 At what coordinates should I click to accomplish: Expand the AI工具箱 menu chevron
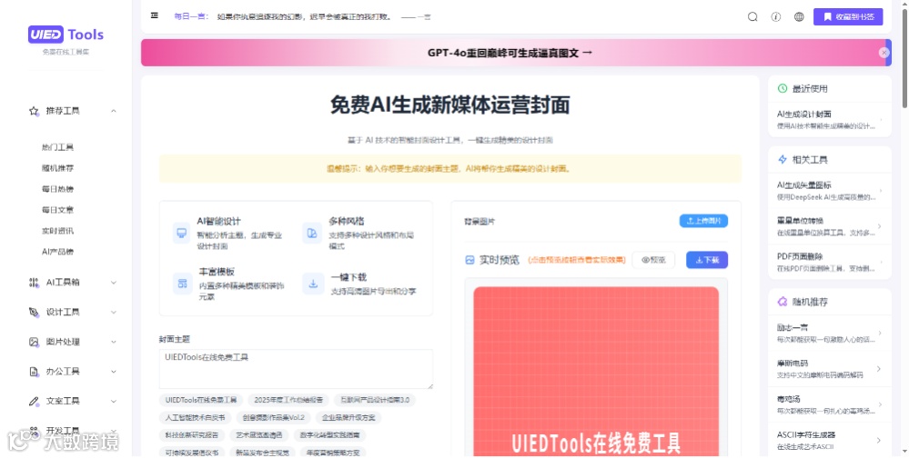[114, 282]
